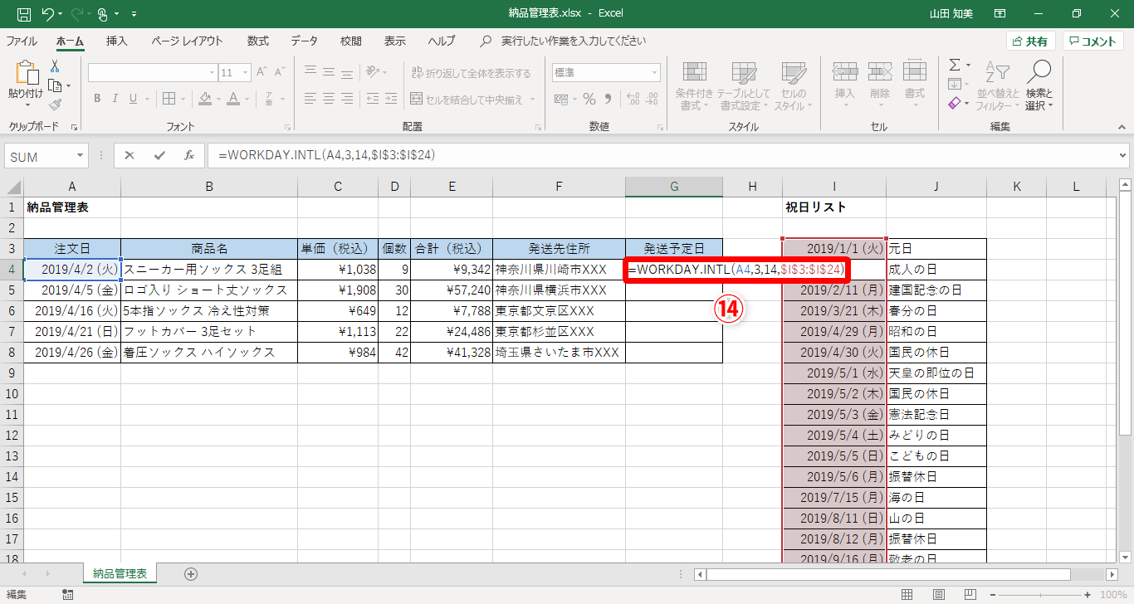Open Sort & Filter (並べ替えとフィルター)
This screenshot has width=1134, height=604.
click(999, 86)
